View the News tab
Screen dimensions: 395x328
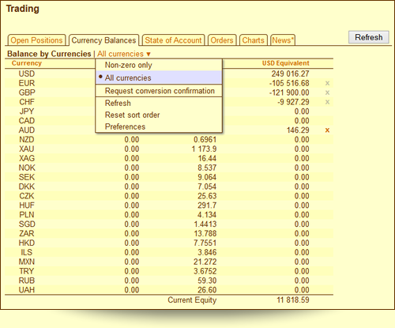[283, 40]
